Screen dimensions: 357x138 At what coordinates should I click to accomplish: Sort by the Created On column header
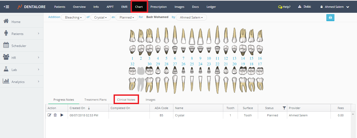(77, 108)
